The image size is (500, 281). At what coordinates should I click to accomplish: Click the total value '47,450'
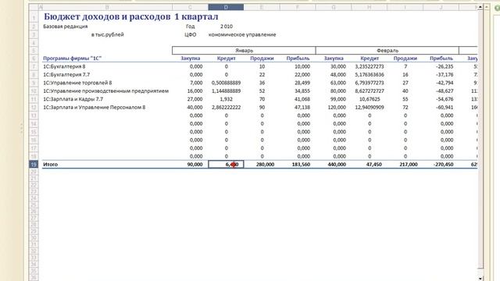(373, 165)
